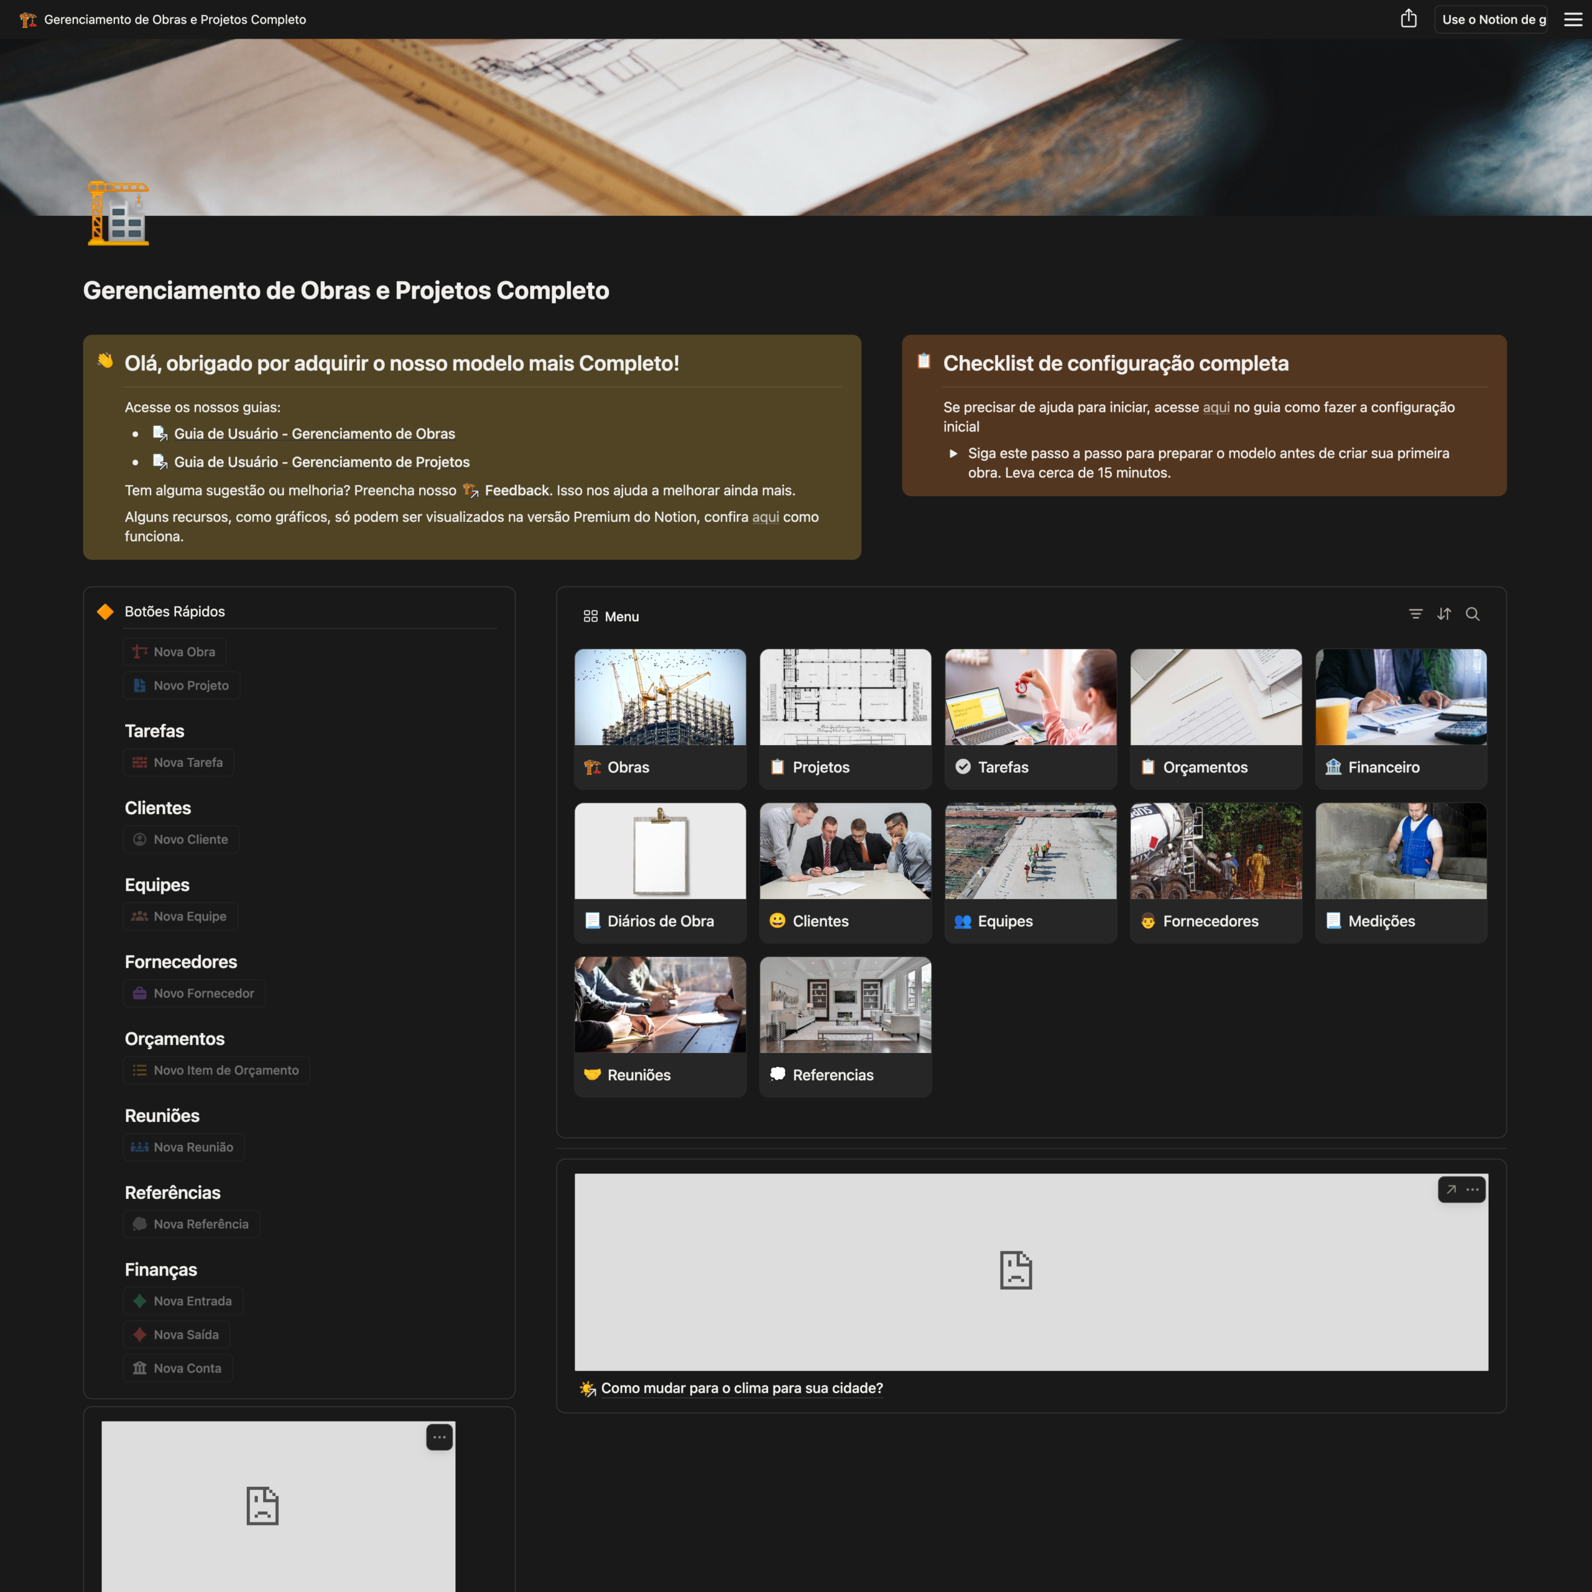Click the share icon in top bar
Screen dimensions: 1592x1592
coord(1409,19)
